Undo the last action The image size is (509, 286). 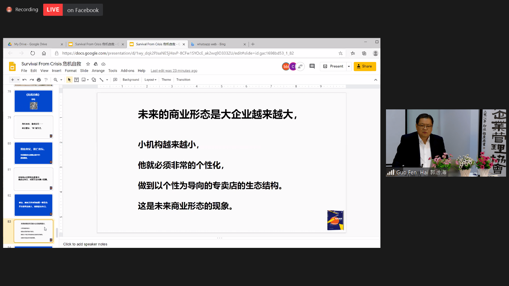click(24, 80)
